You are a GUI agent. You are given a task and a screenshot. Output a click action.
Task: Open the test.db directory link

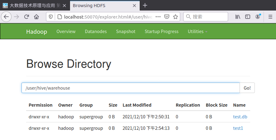[240, 117]
